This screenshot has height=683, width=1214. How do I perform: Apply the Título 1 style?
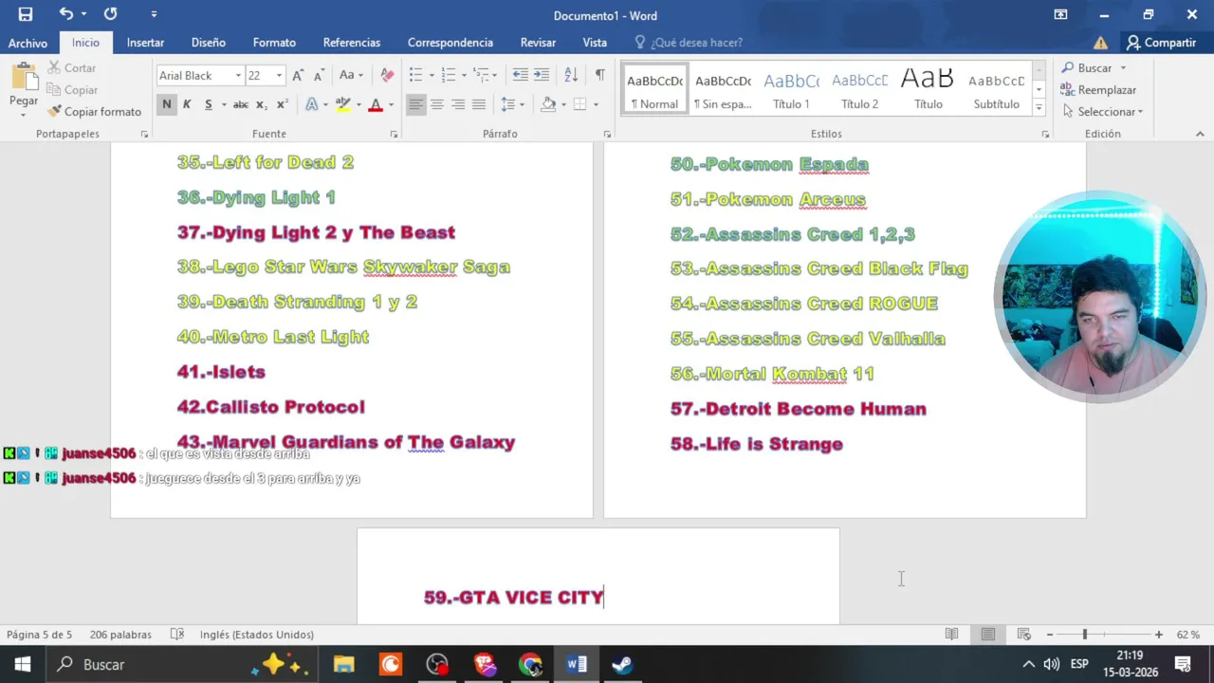point(791,89)
